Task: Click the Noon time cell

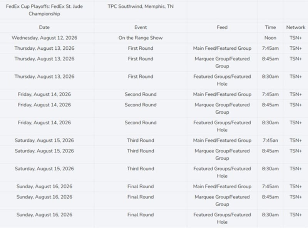Action: pyautogui.click(x=270, y=38)
